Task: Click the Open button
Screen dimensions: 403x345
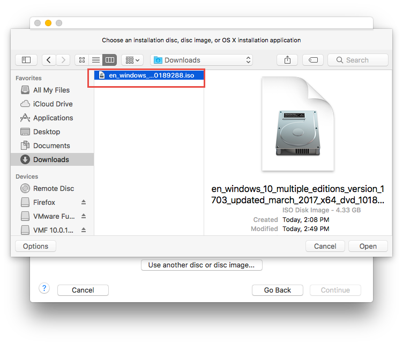Action: pyautogui.click(x=368, y=246)
